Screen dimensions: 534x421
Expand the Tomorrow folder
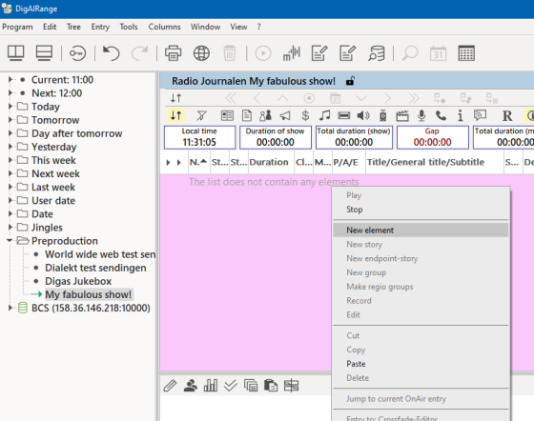click(x=10, y=120)
